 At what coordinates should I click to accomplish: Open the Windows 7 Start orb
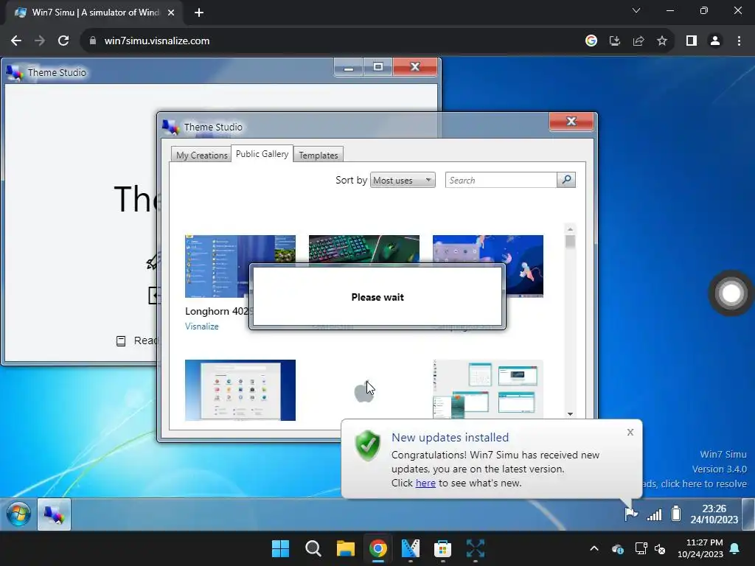[18, 514]
